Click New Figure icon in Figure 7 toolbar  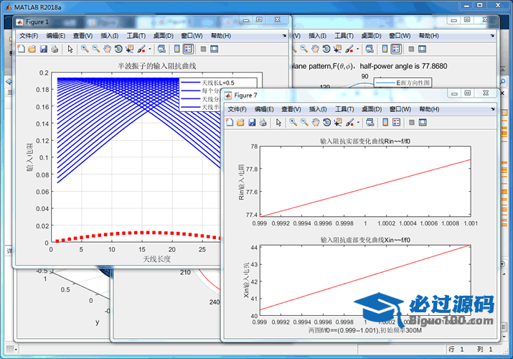230,122
